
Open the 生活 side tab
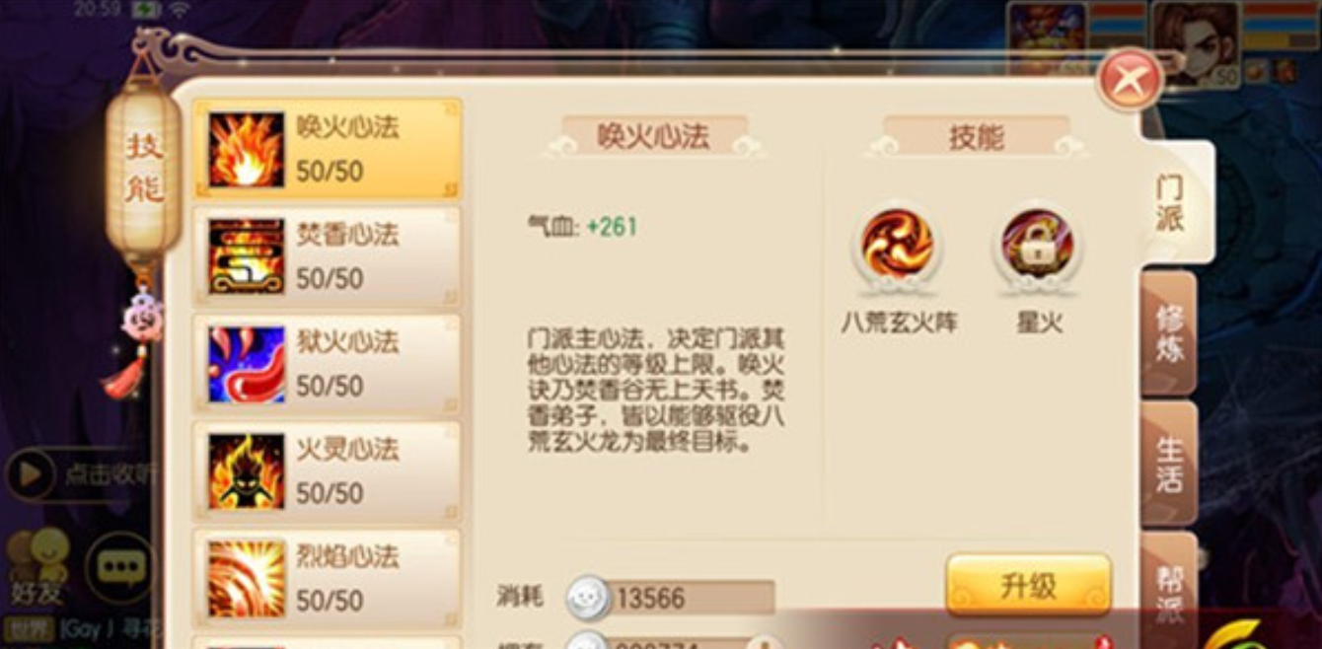(1169, 464)
